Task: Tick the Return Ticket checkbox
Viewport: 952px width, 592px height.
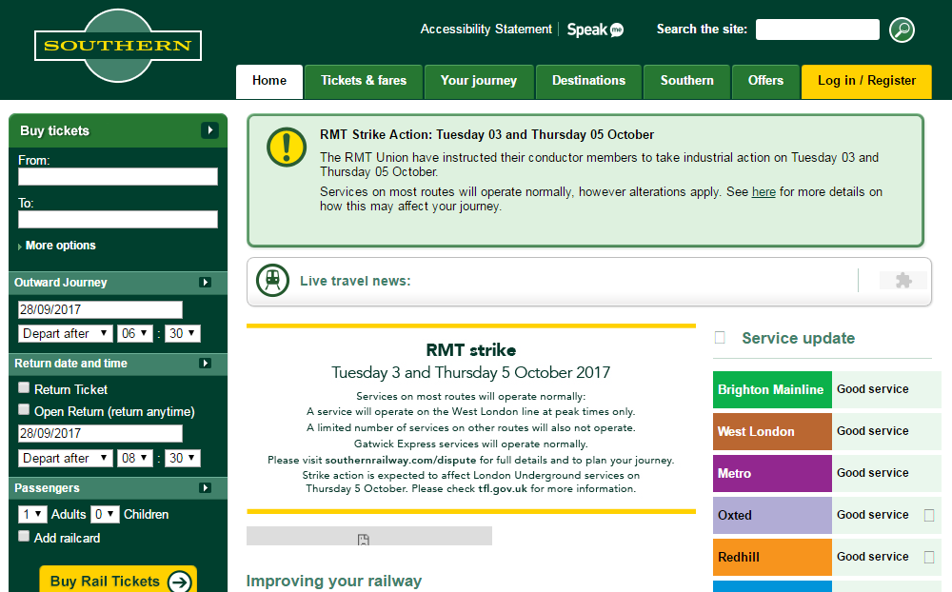Action: click(24, 387)
